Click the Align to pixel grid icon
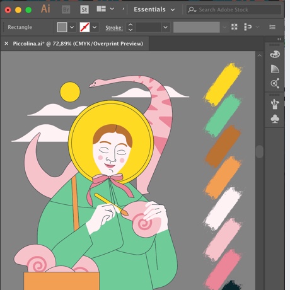Viewport: 290px width, 290px height. (235, 27)
